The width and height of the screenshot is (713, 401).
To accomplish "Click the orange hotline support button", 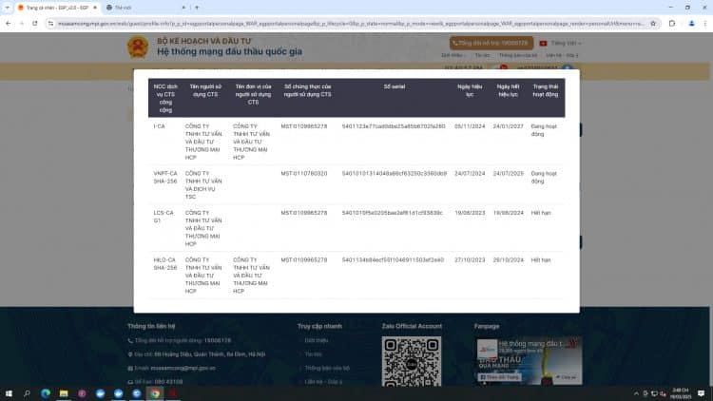I will (x=491, y=43).
